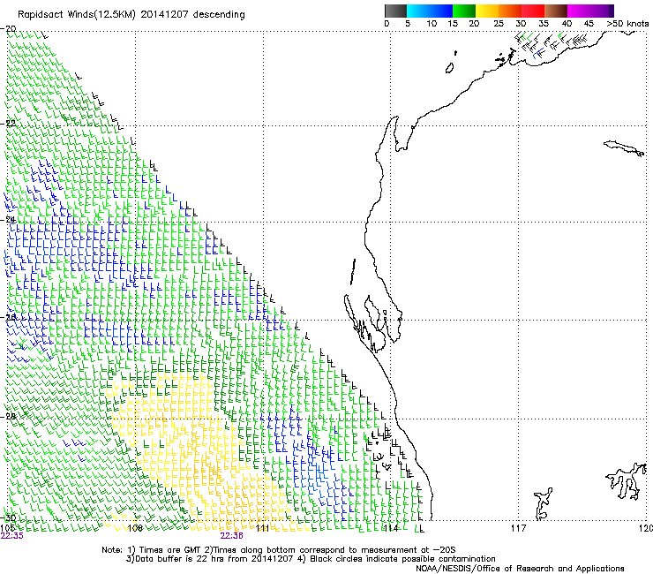Click the 'Data buffer is 22 hrs' note line
Screen dimensions: 653x574
click(x=311, y=559)
